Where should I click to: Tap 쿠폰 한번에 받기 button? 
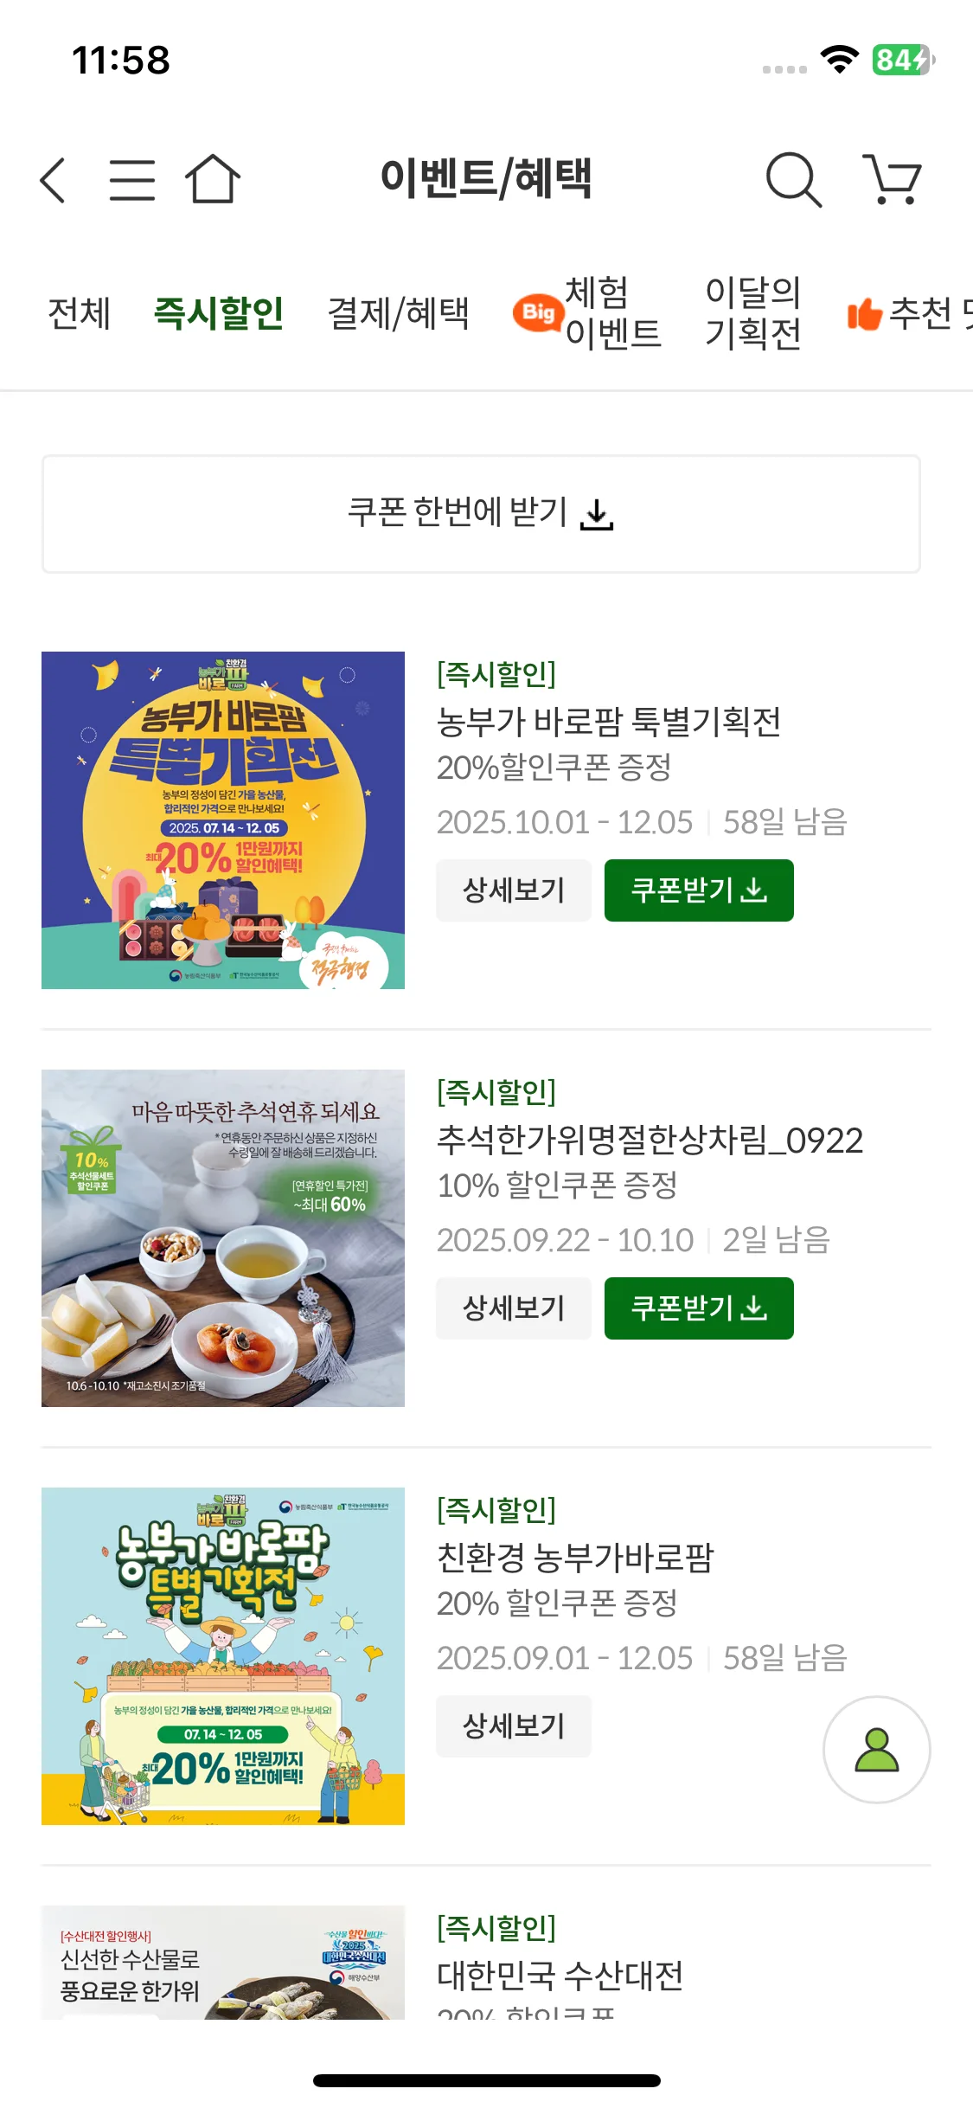[481, 514]
